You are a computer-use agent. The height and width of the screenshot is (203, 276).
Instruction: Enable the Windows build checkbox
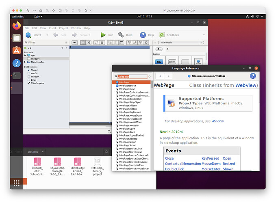(29, 76)
